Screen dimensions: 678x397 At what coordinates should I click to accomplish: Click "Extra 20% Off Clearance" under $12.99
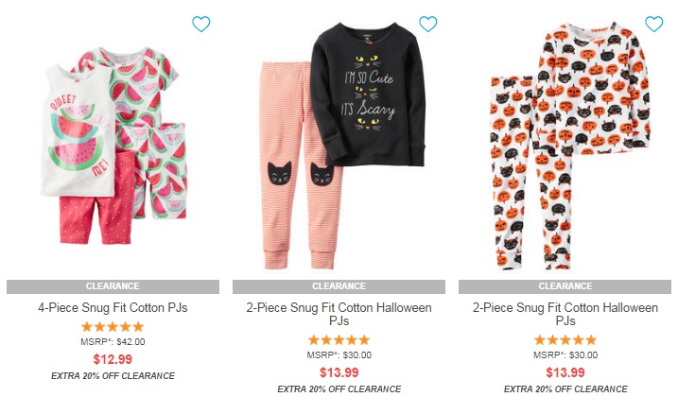113,376
